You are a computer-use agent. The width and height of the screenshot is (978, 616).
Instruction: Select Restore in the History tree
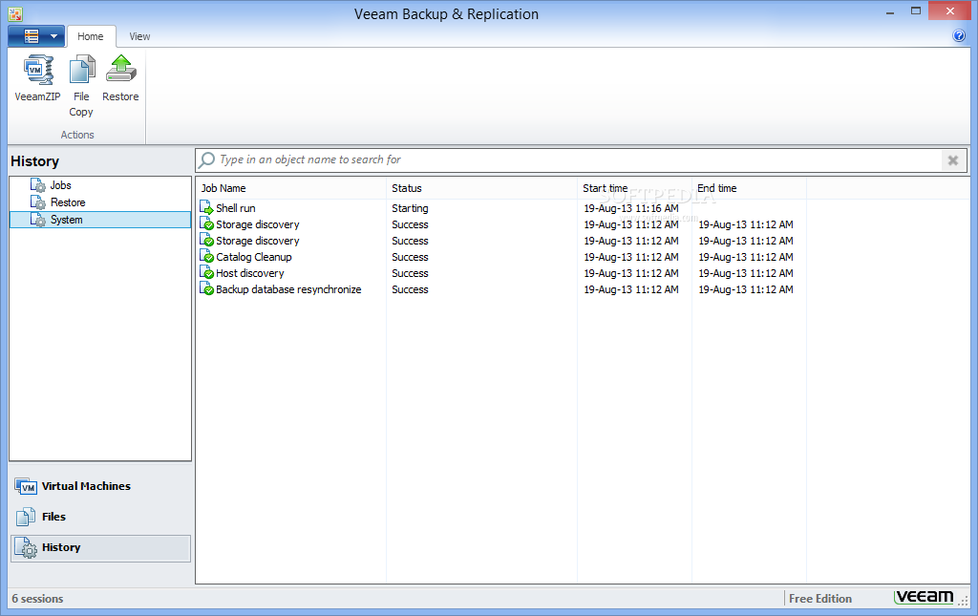coord(68,202)
